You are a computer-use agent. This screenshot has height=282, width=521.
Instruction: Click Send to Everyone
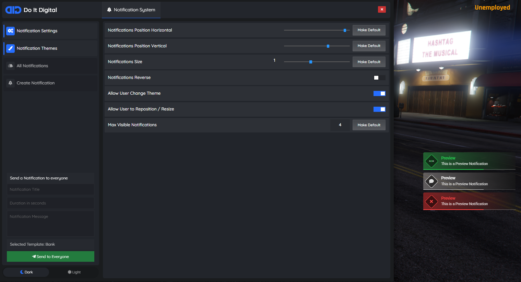point(50,256)
